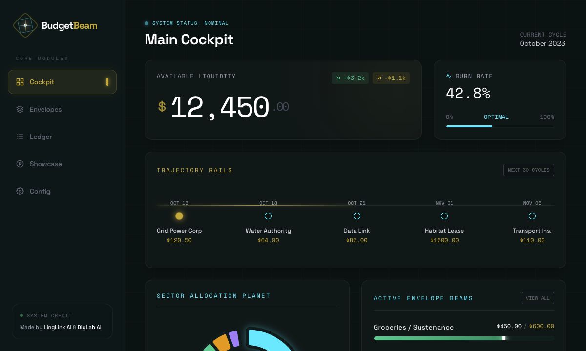Click the Next 30 Cycles button

pyautogui.click(x=529, y=170)
